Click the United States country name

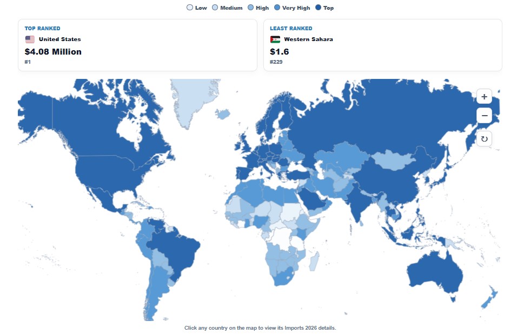[59, 39]
